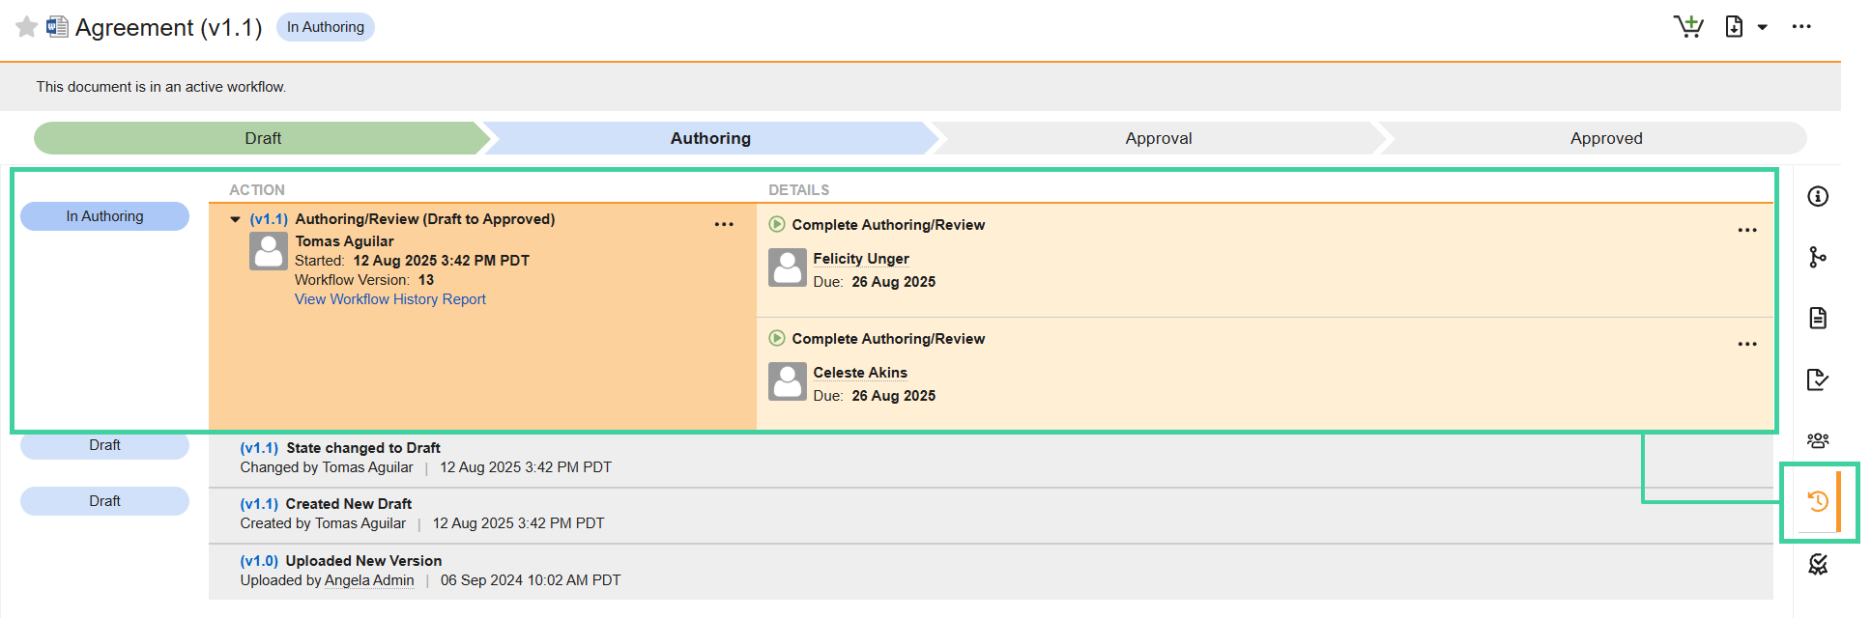Screen dimensions: 1871x618
Task: Expand the download options dropdown arrow
Action: [1763, 28]
